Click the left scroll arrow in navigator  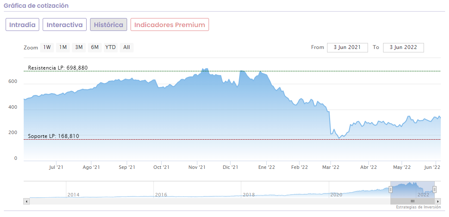(x=27, y=201)
